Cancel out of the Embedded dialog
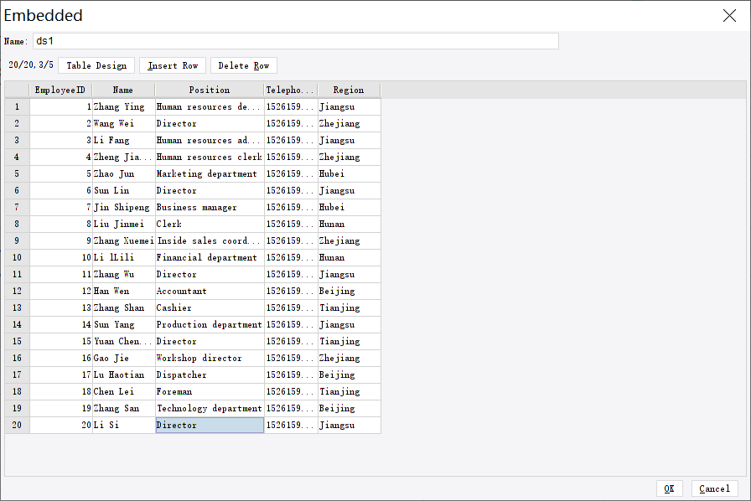This screenshot has width=751, height=501. point(714,488)
